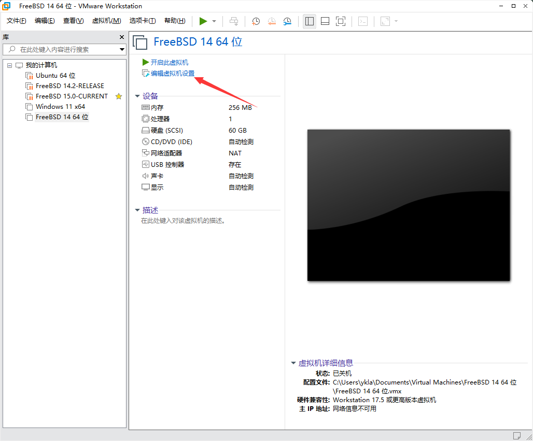
Task: Toggle the library sidebar view icon
Action: pos(310,21)
